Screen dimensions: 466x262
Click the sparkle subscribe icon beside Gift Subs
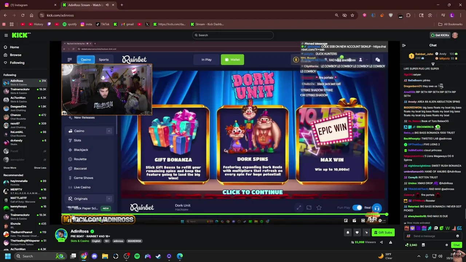point(366,233)
